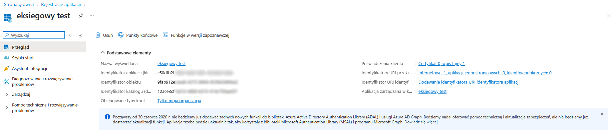This screenshot has height=132, width=614.
Task: Click Usuń to delete the application
Action: [x=104, y=35]
